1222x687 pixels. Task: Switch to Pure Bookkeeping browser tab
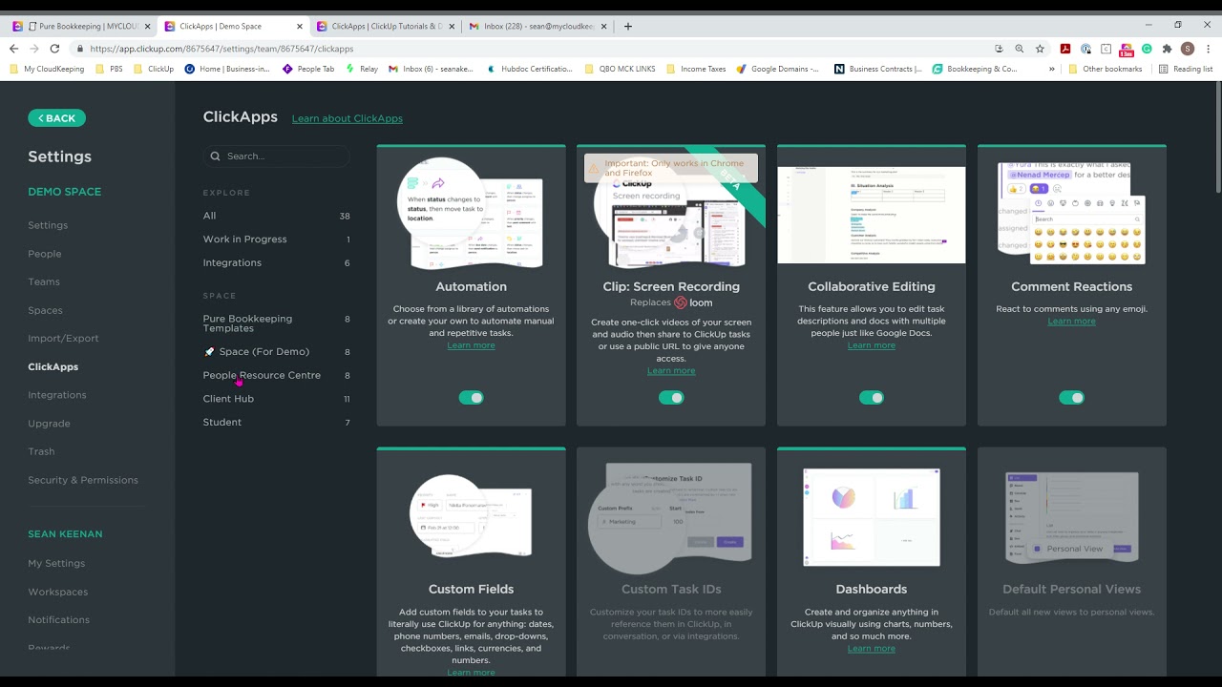81,26
